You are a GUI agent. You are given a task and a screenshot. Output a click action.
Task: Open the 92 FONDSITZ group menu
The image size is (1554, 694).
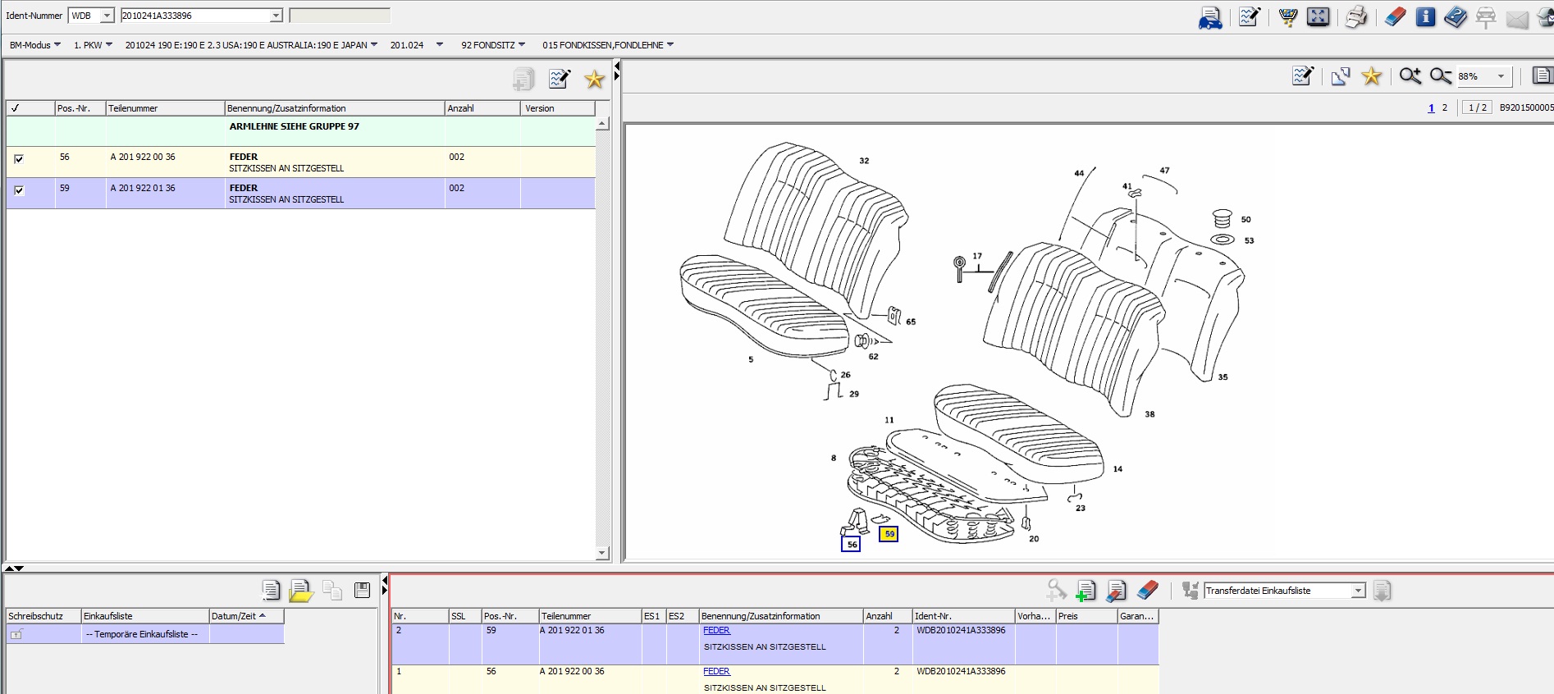pyautogui.click(x=493, y=45)
